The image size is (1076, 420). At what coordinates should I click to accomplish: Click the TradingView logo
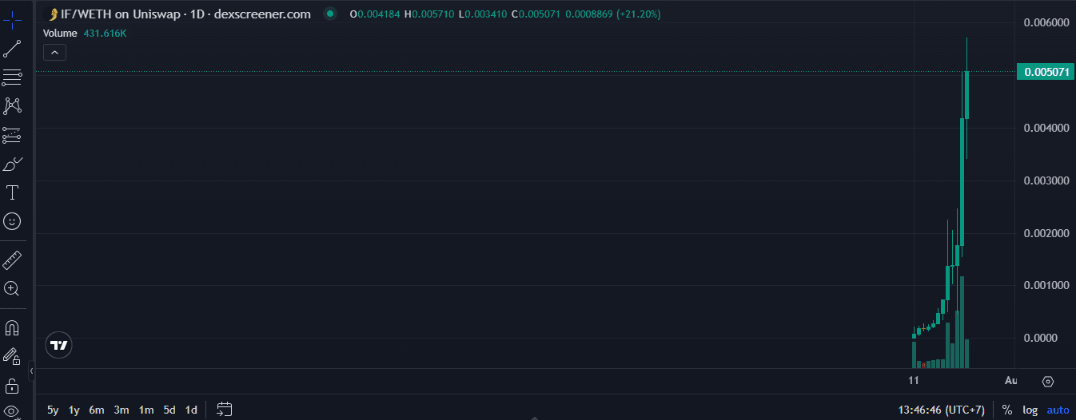click(58, 345)
